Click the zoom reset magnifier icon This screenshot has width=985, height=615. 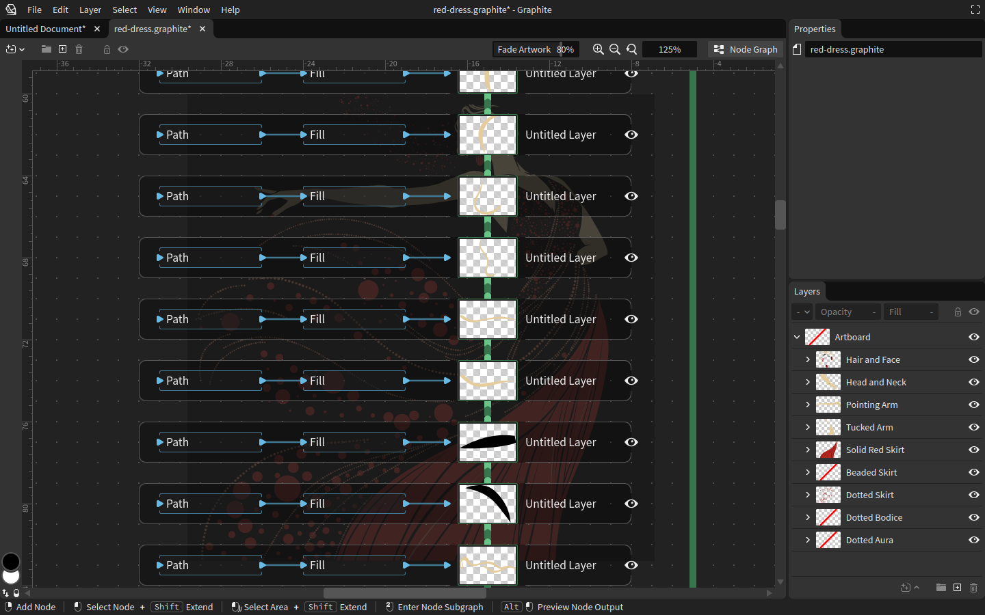(631, 49)
